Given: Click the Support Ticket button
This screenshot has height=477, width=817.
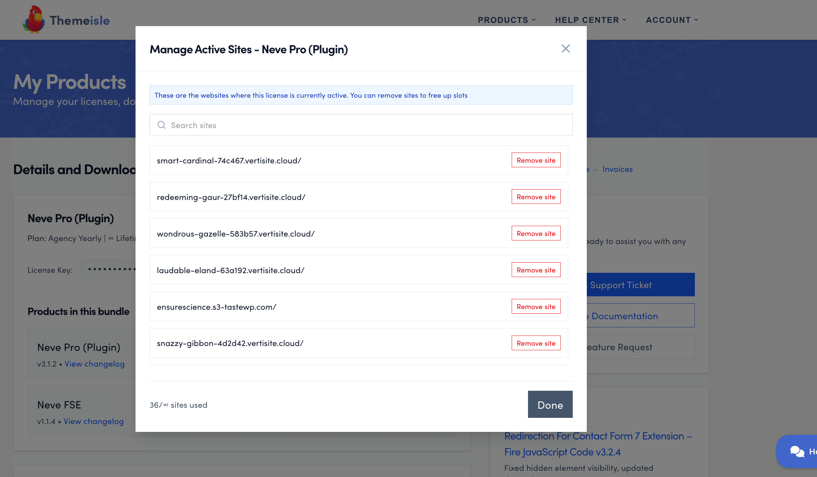Looking at the screenshot, I should click(640, 285).
